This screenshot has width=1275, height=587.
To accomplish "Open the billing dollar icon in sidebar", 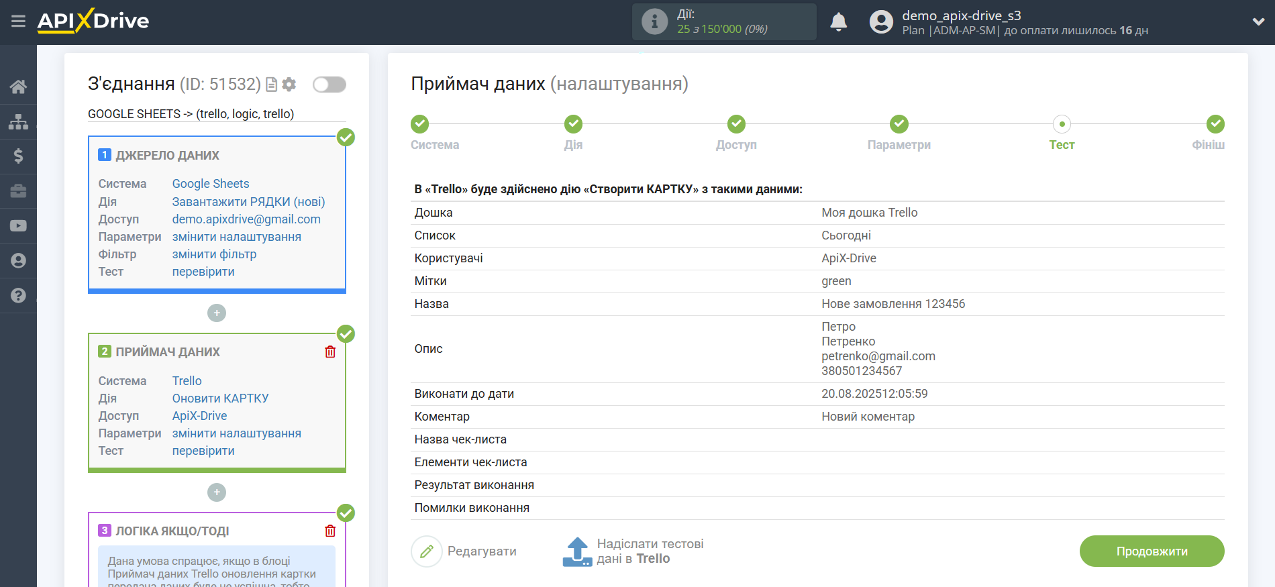I will pos(18,156).
